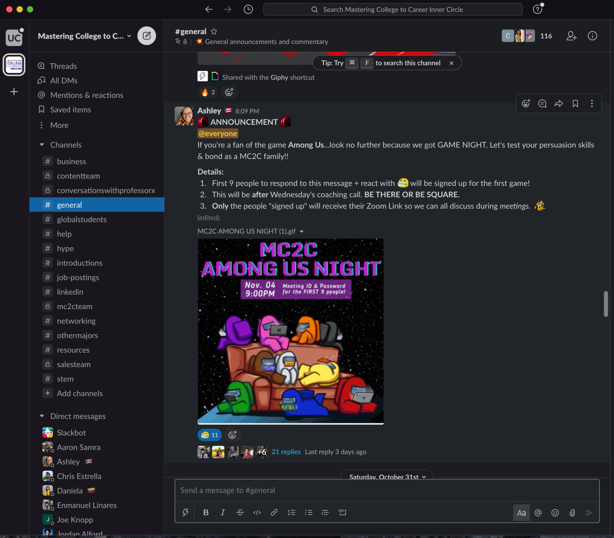
Task: Click the compose new message icon
Action: pyautogui.click(x=147, y=36)
